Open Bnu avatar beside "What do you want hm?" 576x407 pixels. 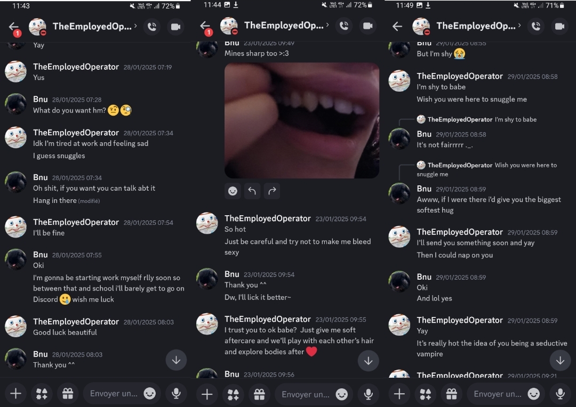(15, 104)
